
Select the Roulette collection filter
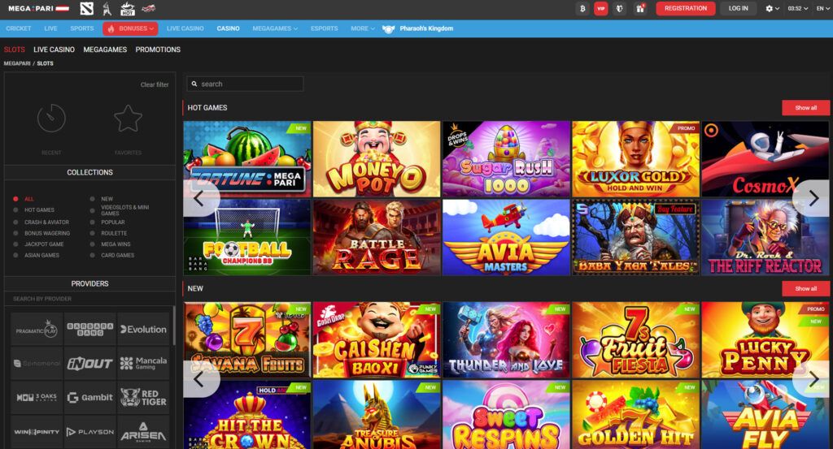(108, 233)
